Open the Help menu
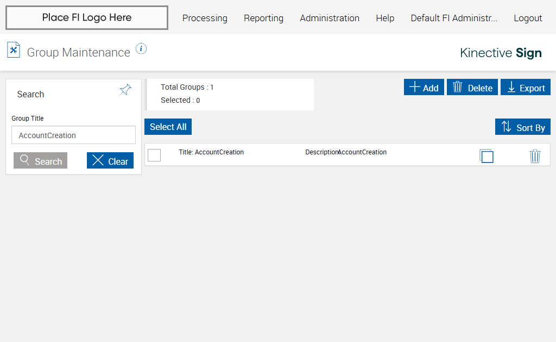 pos(385,18)
